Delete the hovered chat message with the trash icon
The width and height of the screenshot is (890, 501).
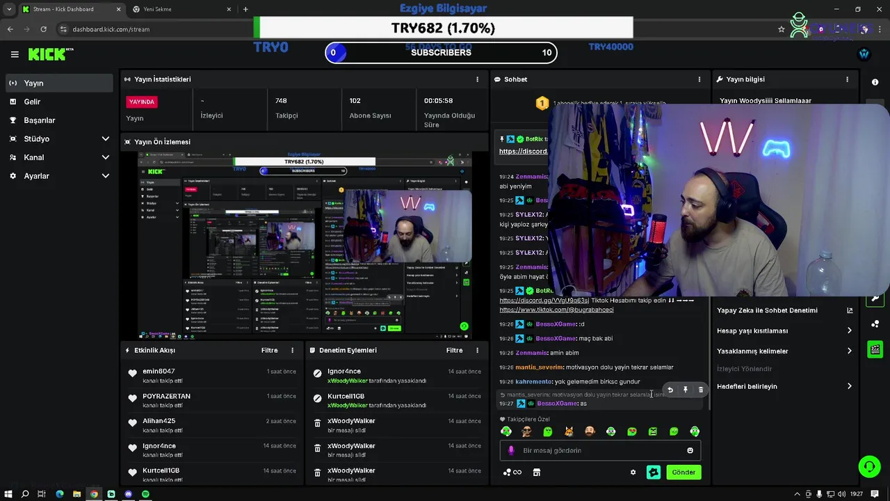tap(701, 390)
